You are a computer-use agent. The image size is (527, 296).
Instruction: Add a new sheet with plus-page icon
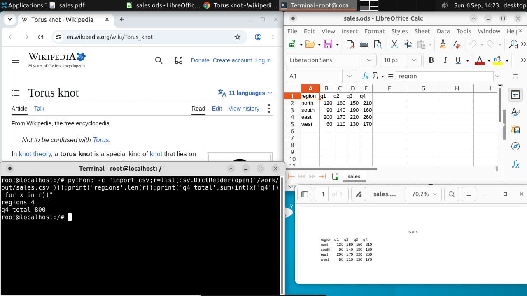335,176
